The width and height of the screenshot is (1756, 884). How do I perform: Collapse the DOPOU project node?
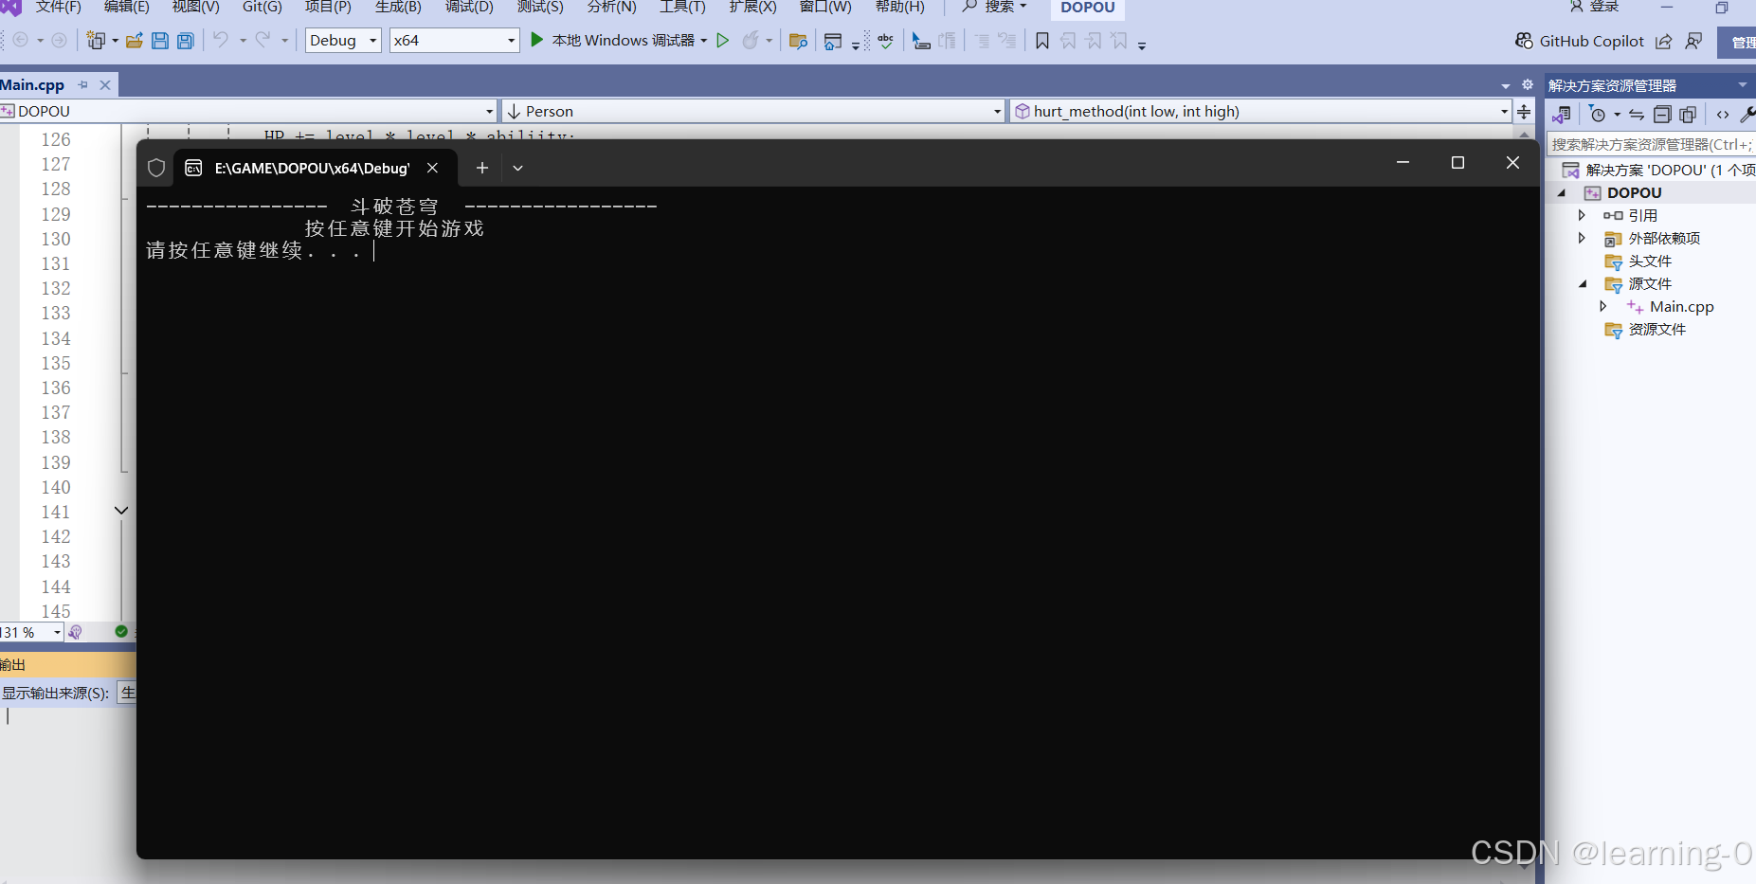tap(1562, 192)
